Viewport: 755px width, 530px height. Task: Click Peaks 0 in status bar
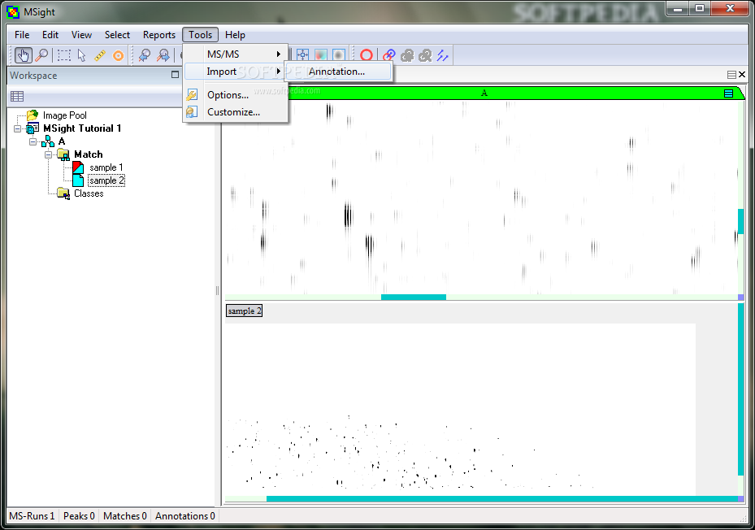coord(79,516)
